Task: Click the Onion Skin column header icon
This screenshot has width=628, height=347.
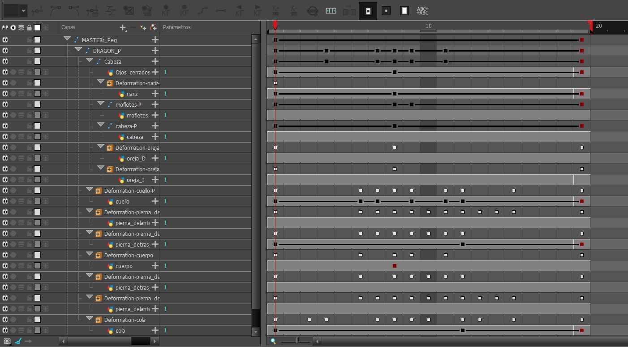Action: 21,27
